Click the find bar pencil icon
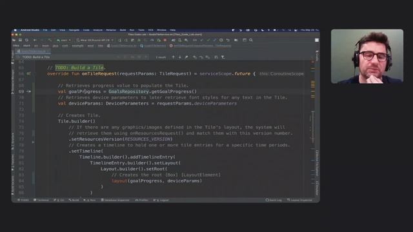This screenshot has width=413, height=232. coord(186,57)
